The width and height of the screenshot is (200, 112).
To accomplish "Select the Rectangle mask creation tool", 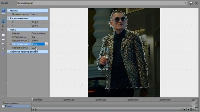I will click(3, 35).
